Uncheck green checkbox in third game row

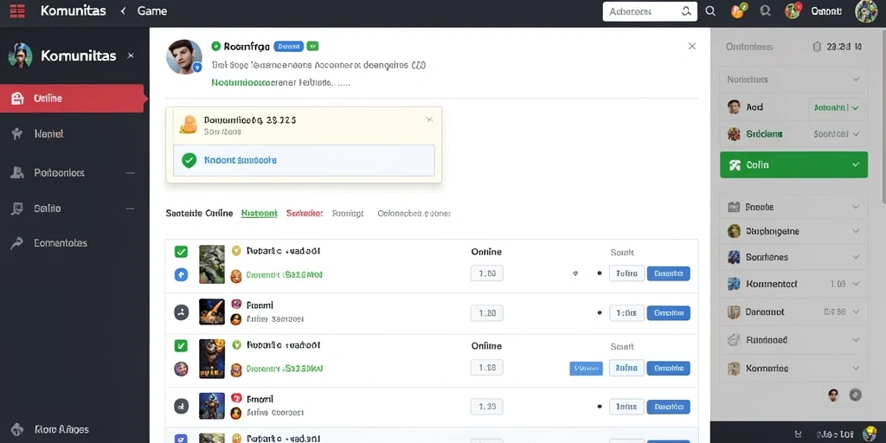(181, 345)
